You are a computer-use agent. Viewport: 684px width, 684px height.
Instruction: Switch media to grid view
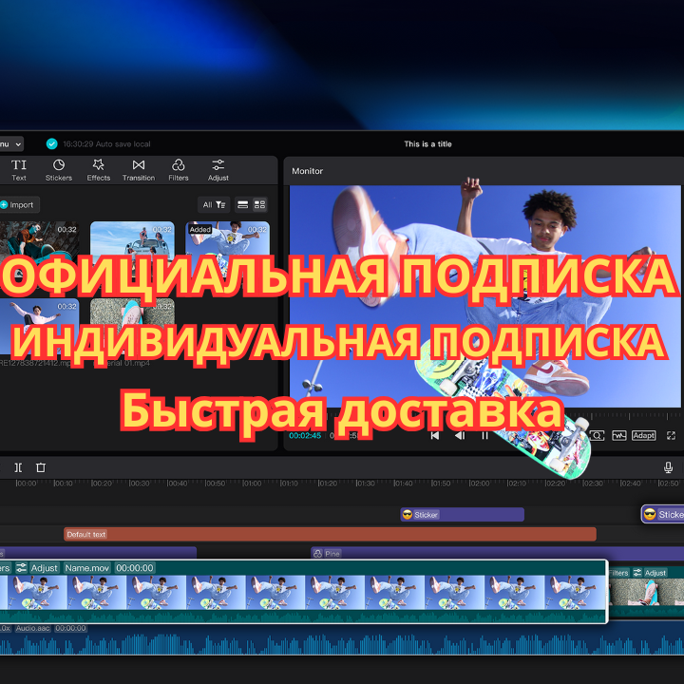(260, 204)
